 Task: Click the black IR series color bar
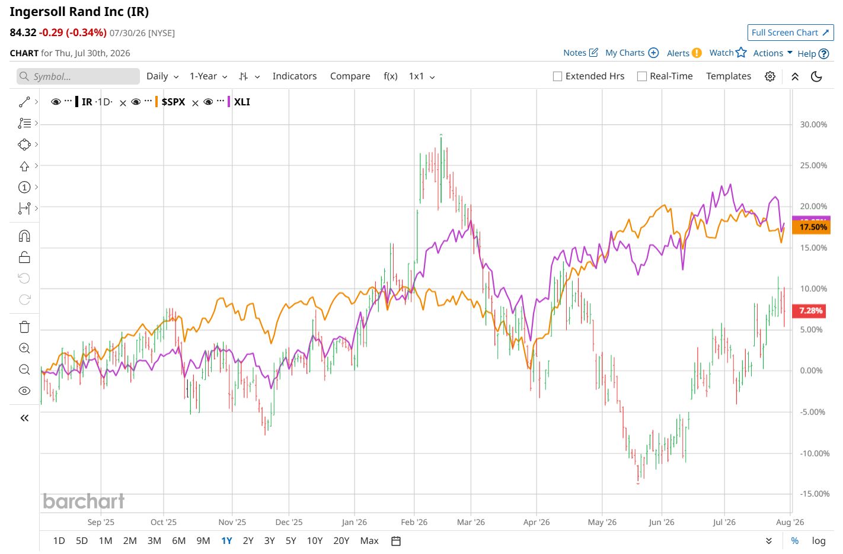[76, 102]
